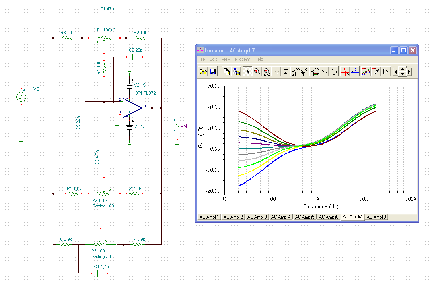Select the VG1 voltage generator symbol
Screen dimensions: 432x285
[21, 97]
